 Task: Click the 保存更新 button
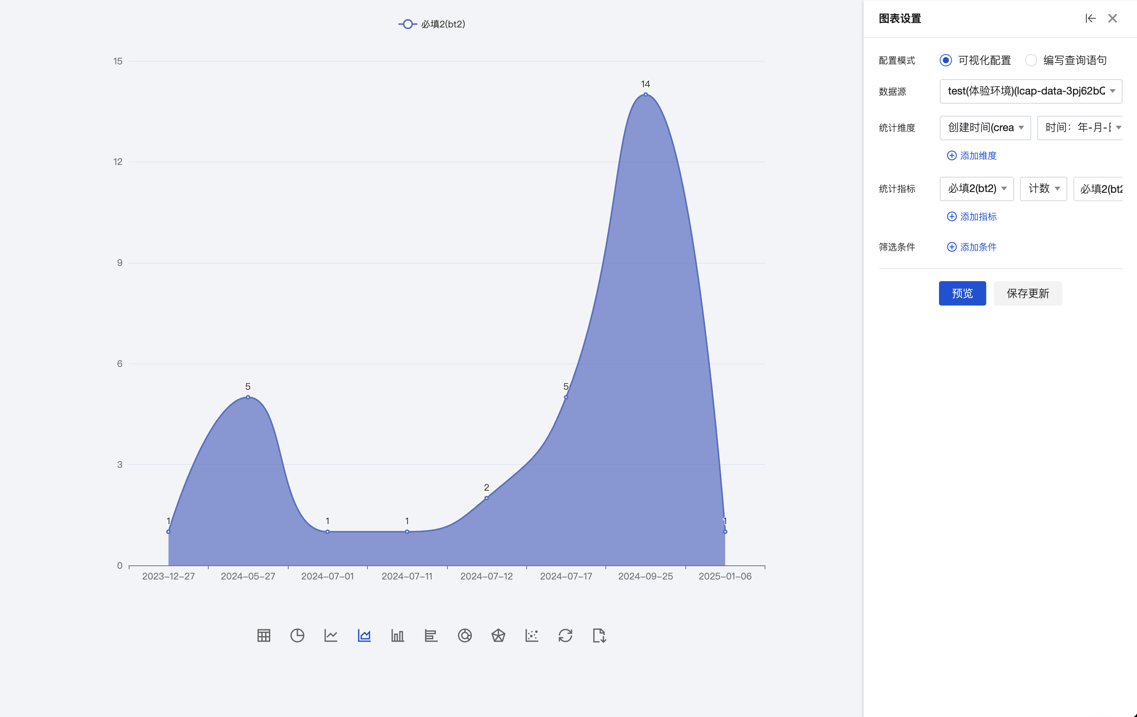coord(1028,293)
